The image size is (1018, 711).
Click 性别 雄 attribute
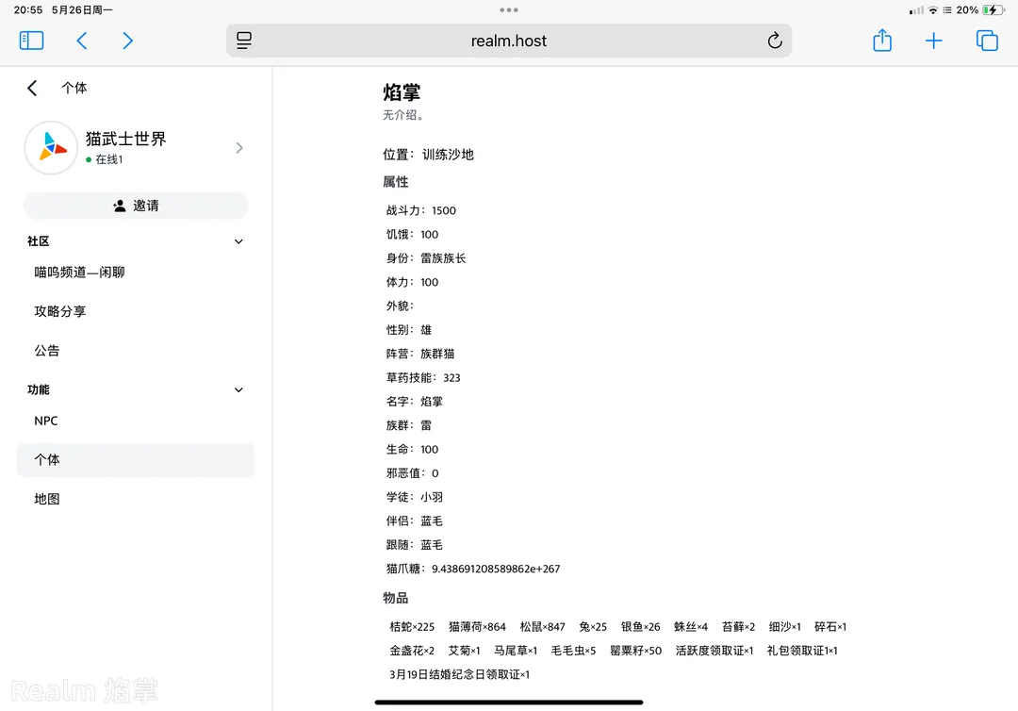(408, 330)
